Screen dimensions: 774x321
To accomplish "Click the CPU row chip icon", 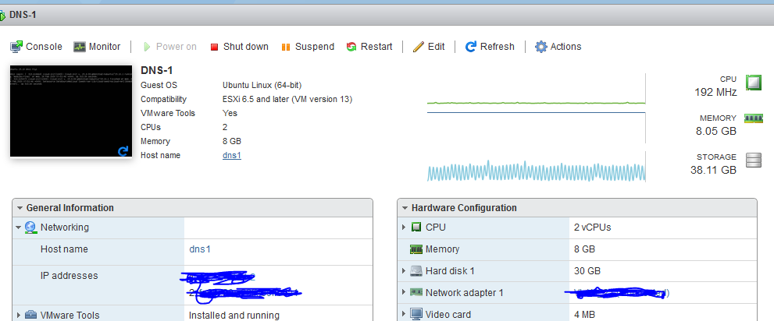I will click(x=416, y=228).
